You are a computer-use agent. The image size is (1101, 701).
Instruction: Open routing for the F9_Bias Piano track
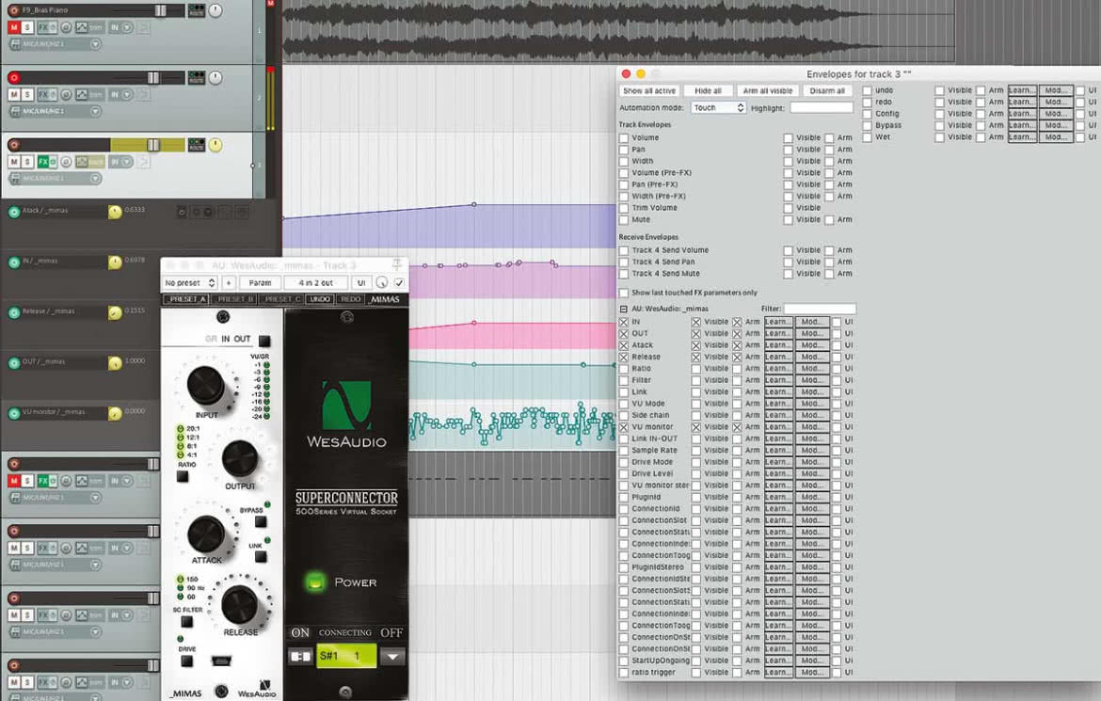[196, 10]
